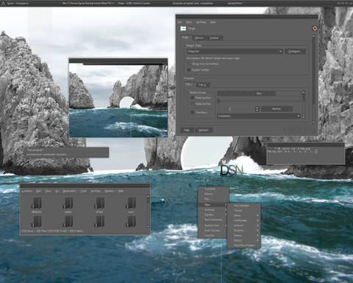Click the Style module icon beside the title
Viewport: 353px width, 283px height.
click(183, 29)
